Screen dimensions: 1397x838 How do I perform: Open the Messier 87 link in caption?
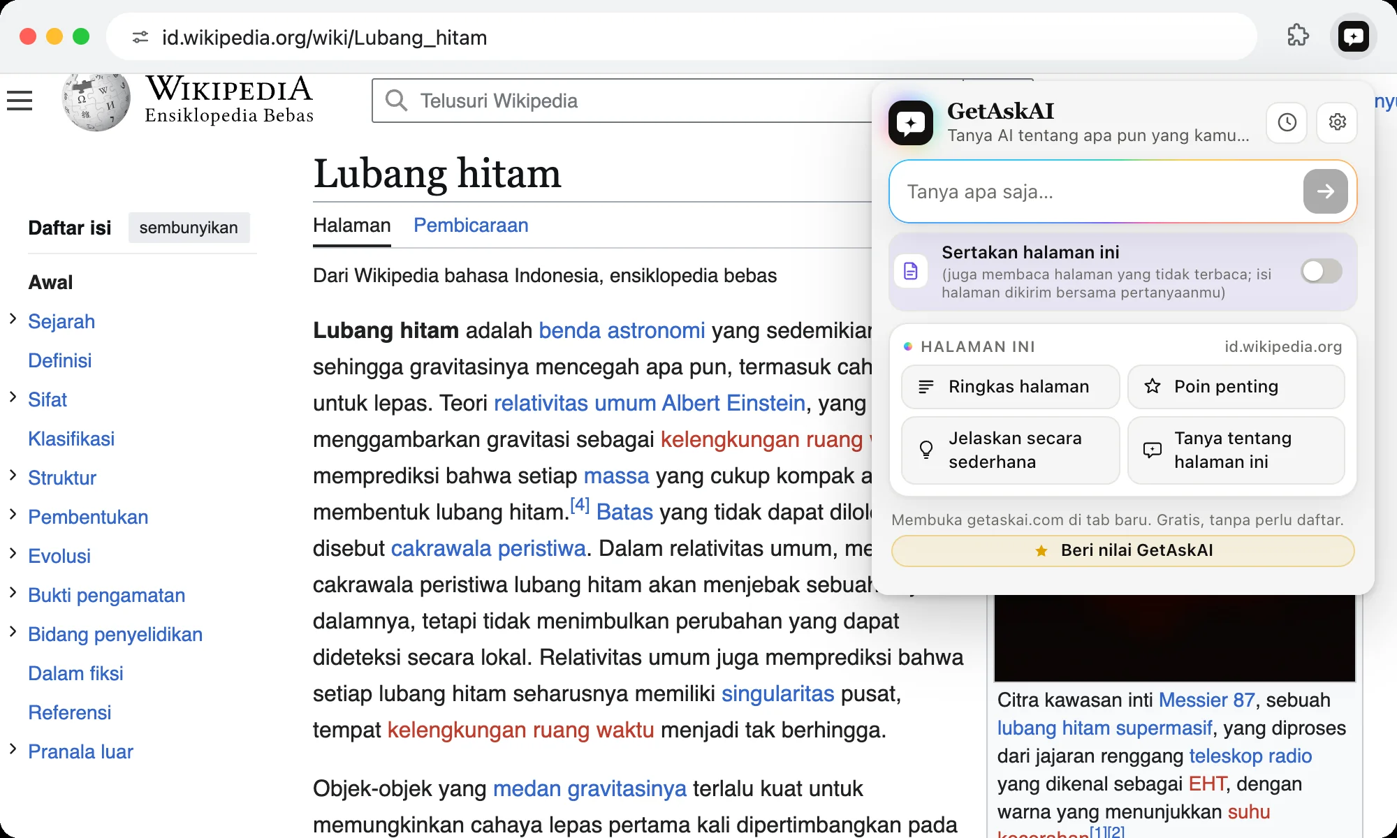tap(1206, 700)
